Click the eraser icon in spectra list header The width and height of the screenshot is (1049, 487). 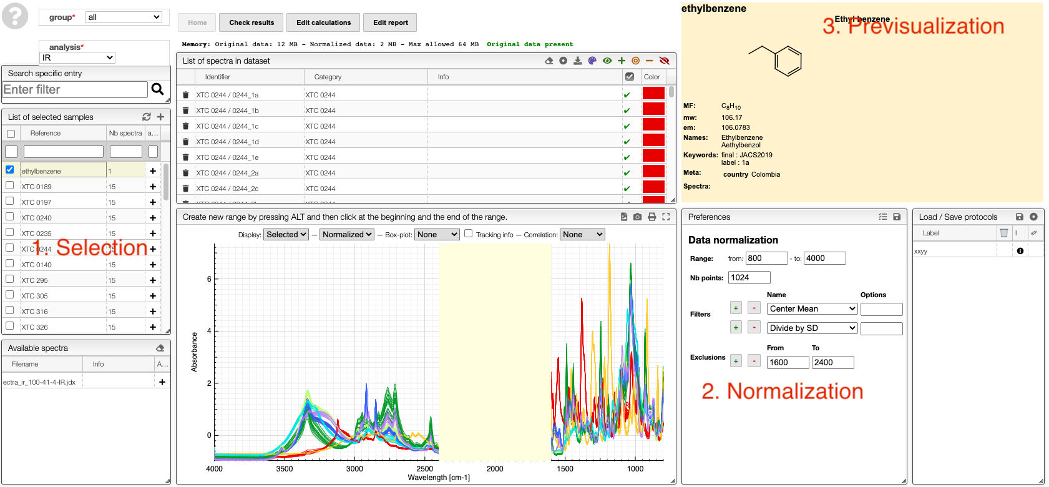549,61
